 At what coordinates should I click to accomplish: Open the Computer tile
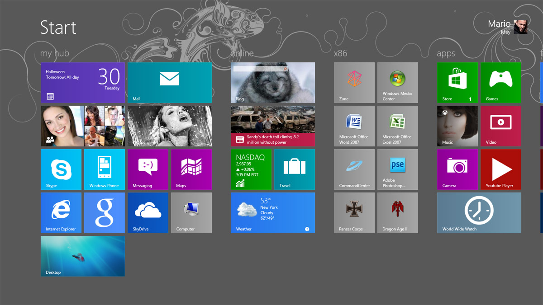point(191,213)
